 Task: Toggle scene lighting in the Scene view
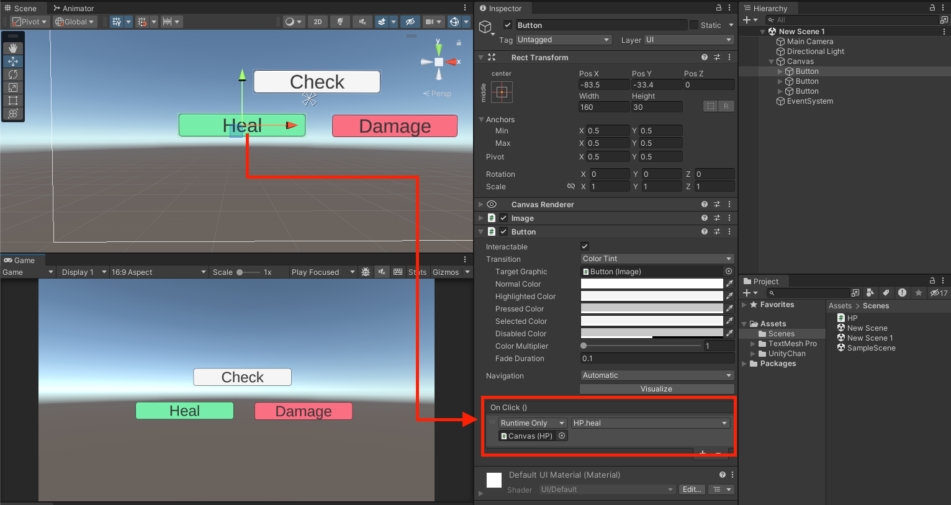click(340, 21)
